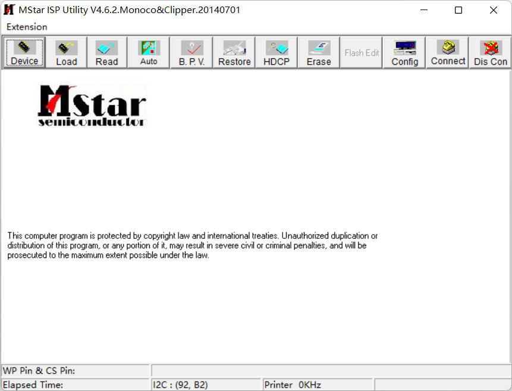The height and width of the screenshot is (391, 512).
Task: Select the Read flash tool
Action: [107, 52]
